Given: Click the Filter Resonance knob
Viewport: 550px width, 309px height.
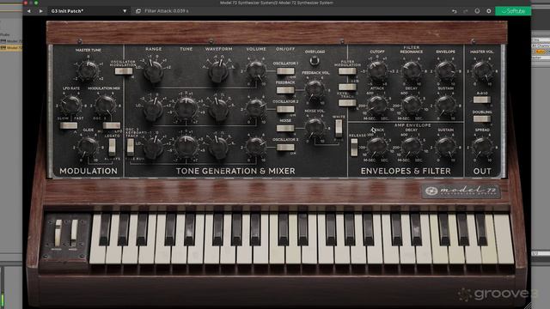Looking at the screenshot, I should click(x=412, y=70).
